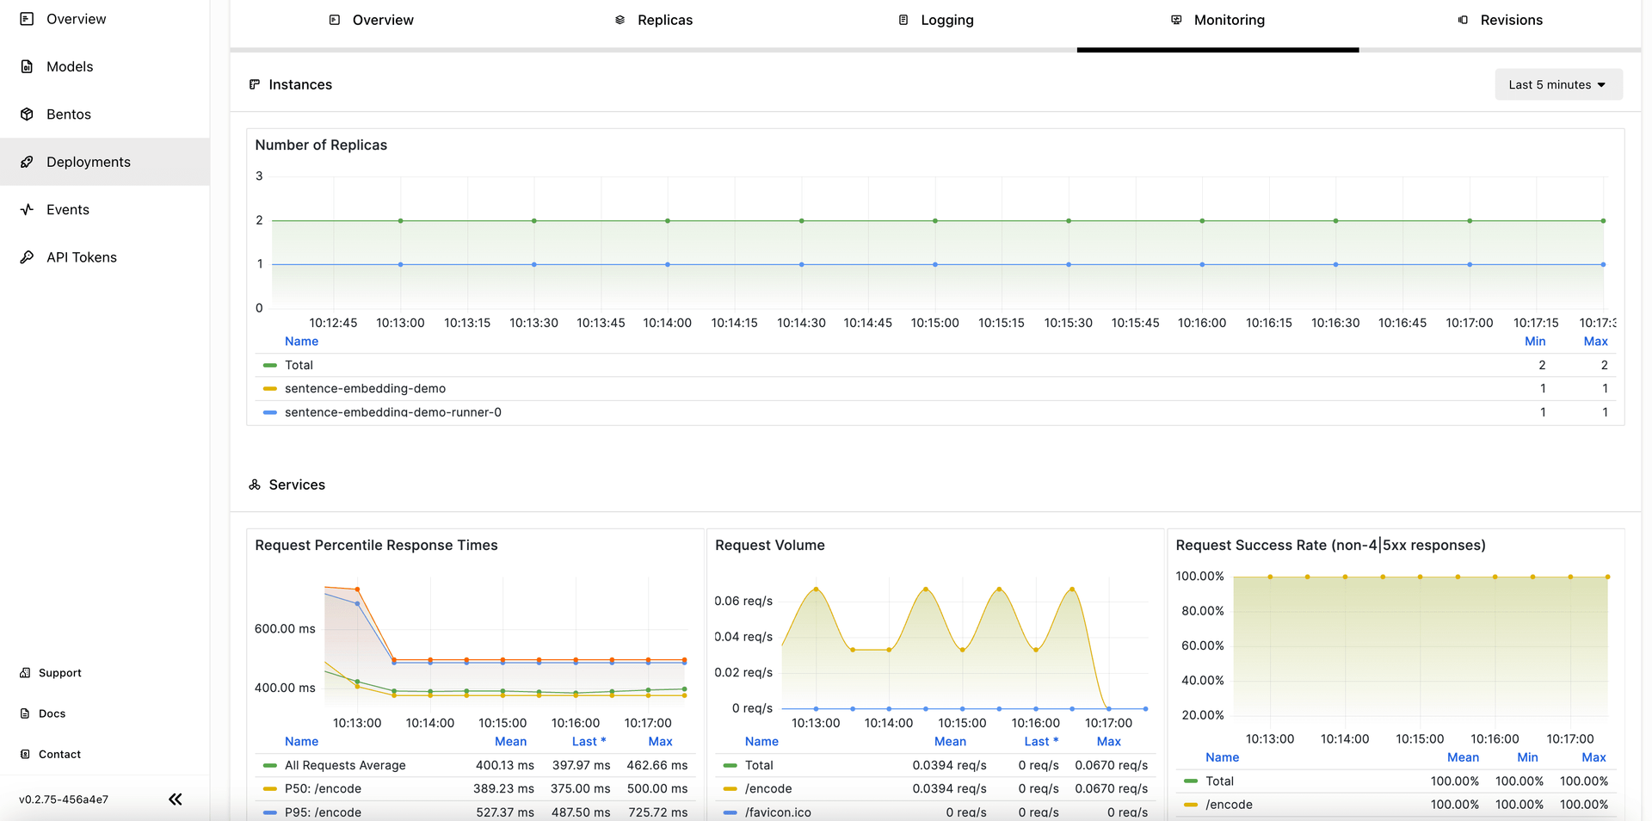Open the Models section in the sidebar
Screen dimensions: 1652x821
(70, 66)
